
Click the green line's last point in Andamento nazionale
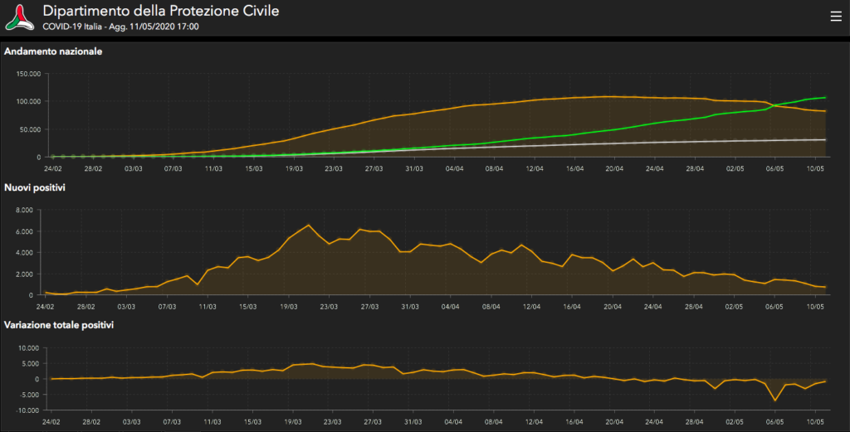[825, 98]
